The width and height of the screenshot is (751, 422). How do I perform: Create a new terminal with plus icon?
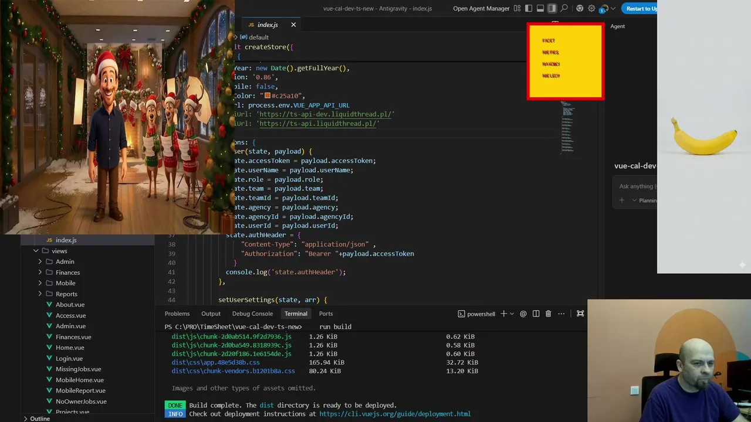[503, 314]
